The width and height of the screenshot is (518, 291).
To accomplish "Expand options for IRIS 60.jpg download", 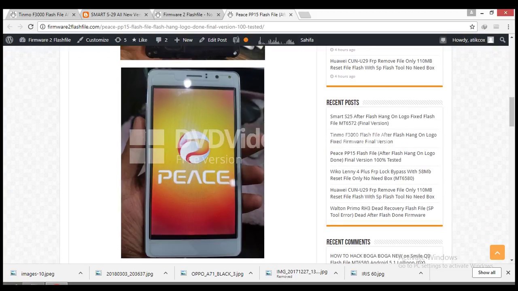I will coord(420,273).
